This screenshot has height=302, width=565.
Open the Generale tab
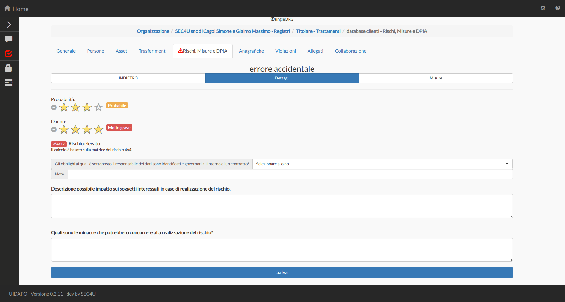(x=66, y=51)
